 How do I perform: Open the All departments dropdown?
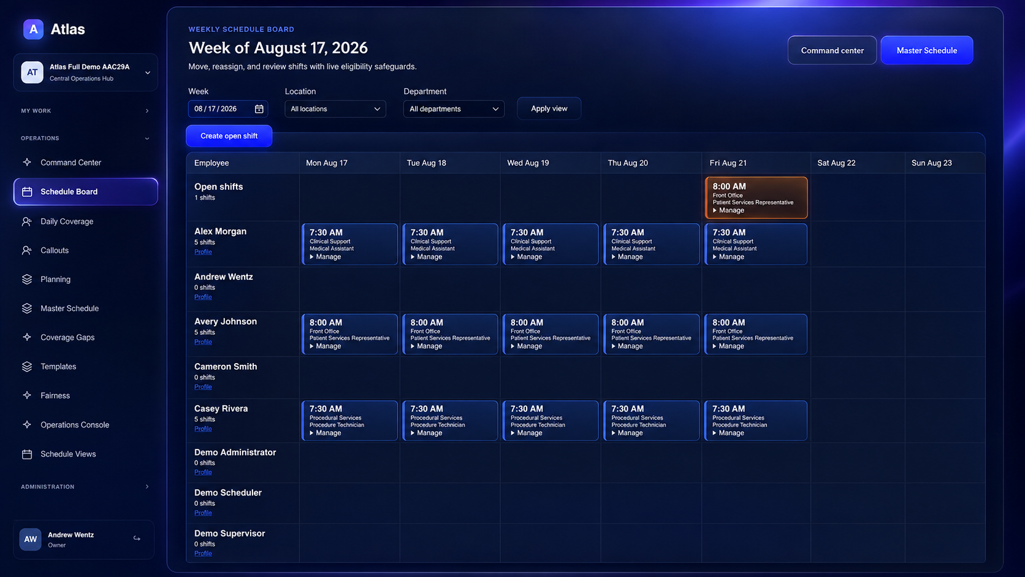pyautogui.click(x=454, y=109)
